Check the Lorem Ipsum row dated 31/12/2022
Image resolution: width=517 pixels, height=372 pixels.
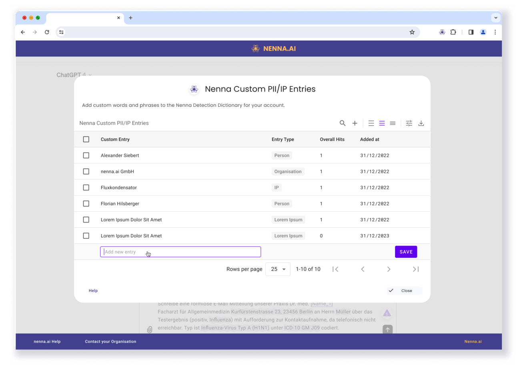[86, 220]
